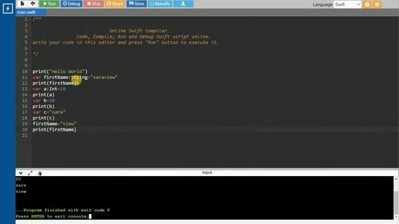The height and width of the screenshot is (224, 399).
Task: Click 'Write your code in this editor' comment
Action: pyautogui.click(x=125, y=42)
